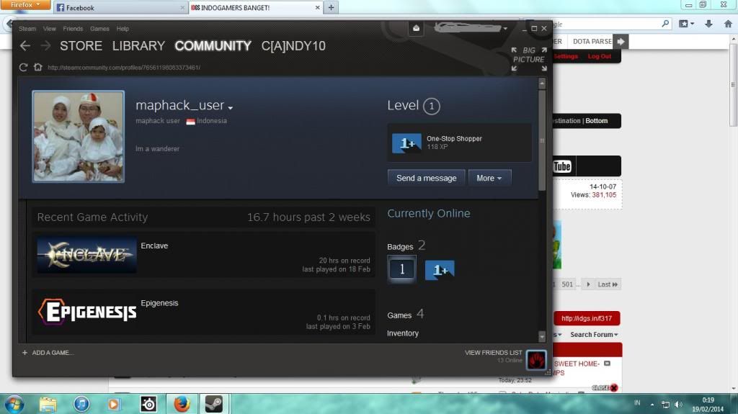This screenshot has height=414, width=738.
Task: Click the volume icon in the system tray
Action: click(678, 404)
